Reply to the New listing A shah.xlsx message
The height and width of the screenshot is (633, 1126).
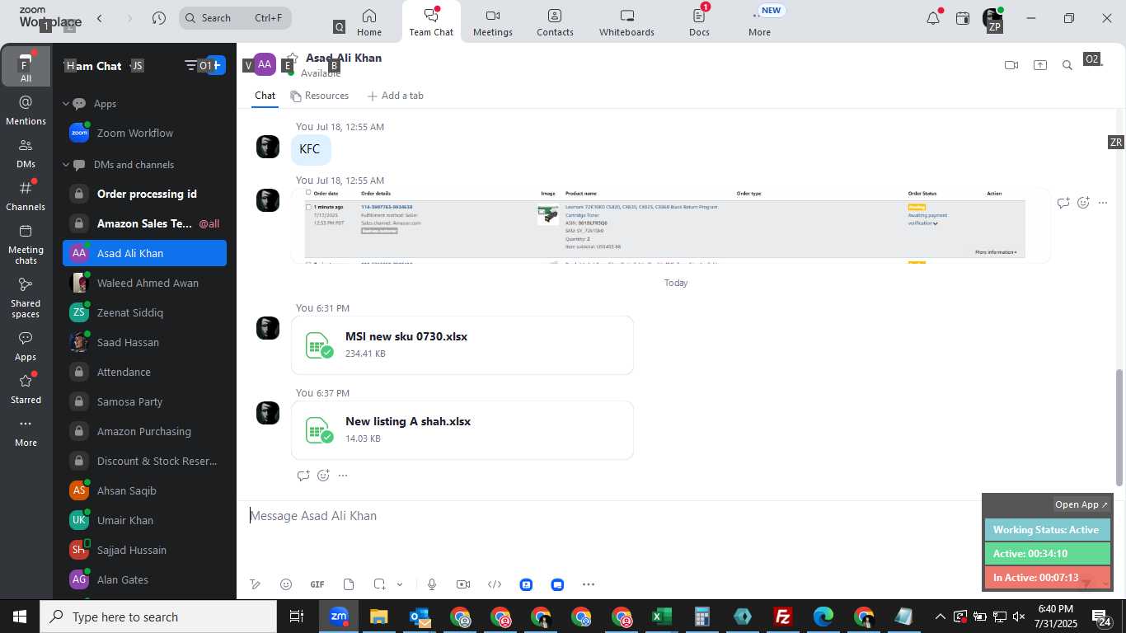303,476
